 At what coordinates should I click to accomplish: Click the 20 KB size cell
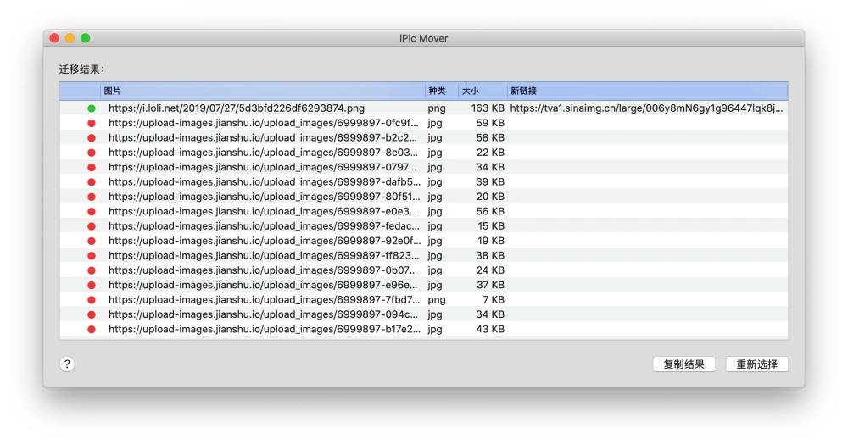tap(490, 197)
